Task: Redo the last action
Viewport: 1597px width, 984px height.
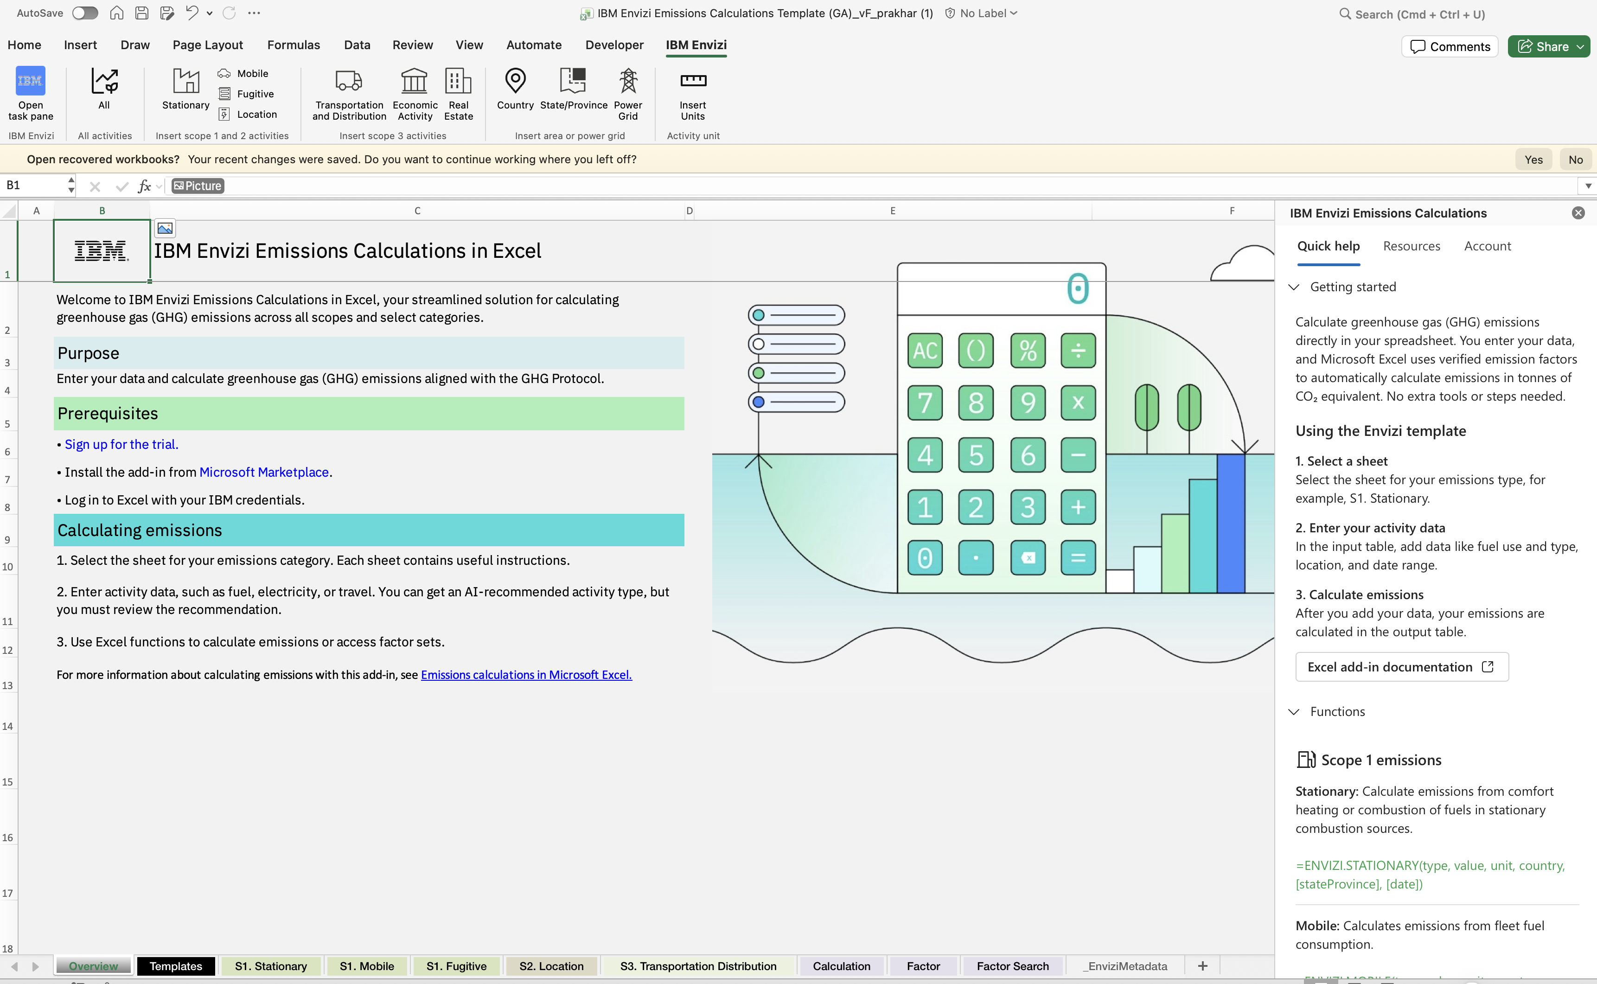Action: (x=229, y=13)
